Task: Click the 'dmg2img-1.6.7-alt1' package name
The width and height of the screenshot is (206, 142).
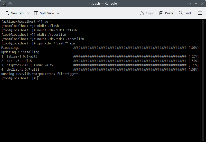Action: (23, 69)
